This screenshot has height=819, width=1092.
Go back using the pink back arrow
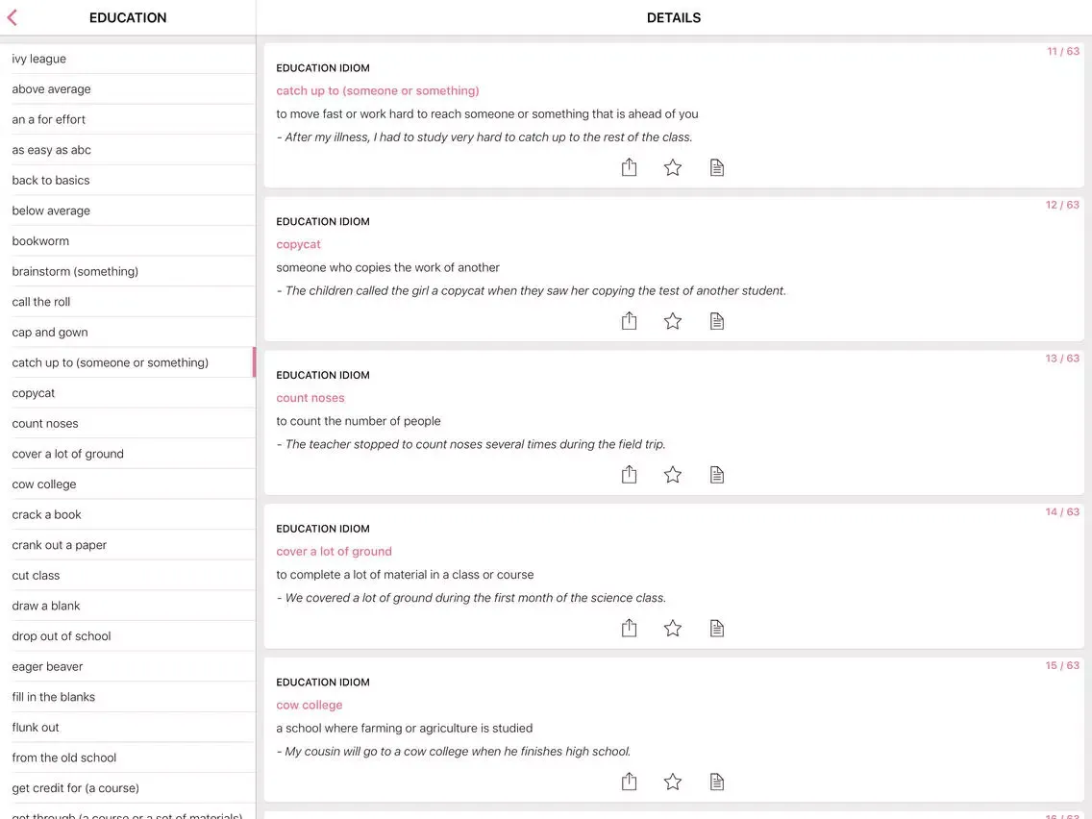(12, 17)
